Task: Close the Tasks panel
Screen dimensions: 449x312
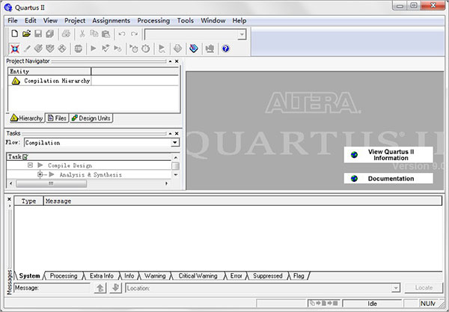Action: [177, 133]
